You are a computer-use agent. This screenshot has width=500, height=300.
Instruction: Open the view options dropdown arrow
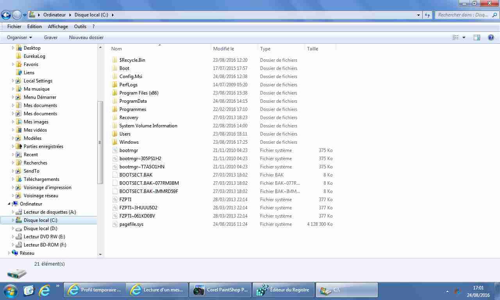(x=464, y=37)
